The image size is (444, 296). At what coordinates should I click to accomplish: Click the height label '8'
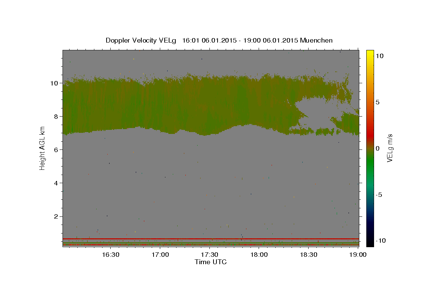(x=57, y=117)
